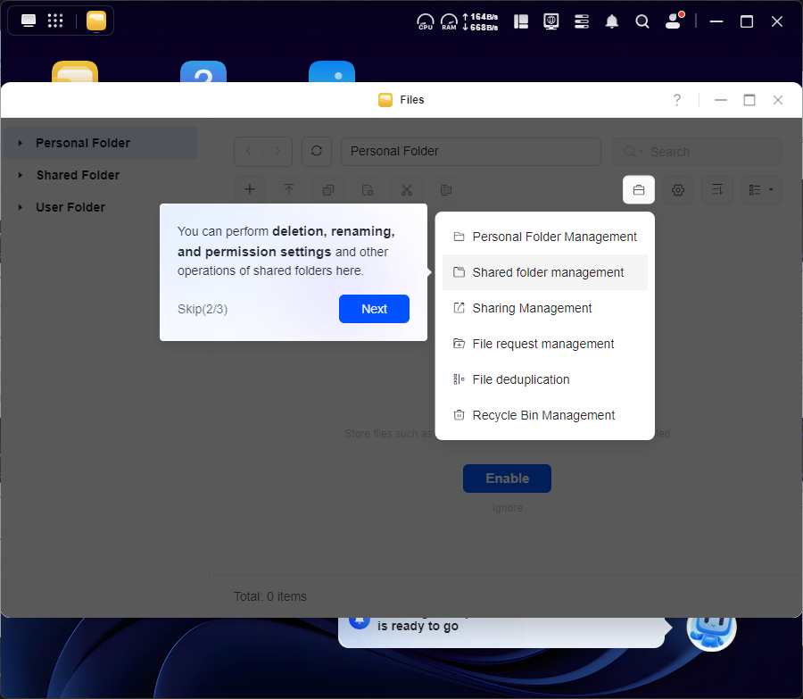Expand the User Folder tree node
803x699 pixels.
click(21, 207)
